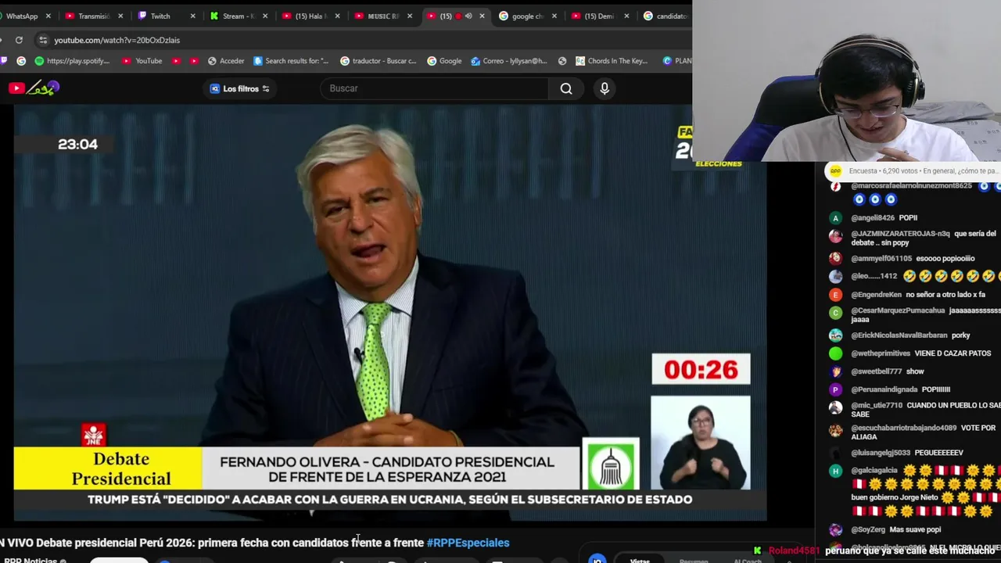Open the PLAN bookmark
The image size is (1001, 563).
[677, 61]
